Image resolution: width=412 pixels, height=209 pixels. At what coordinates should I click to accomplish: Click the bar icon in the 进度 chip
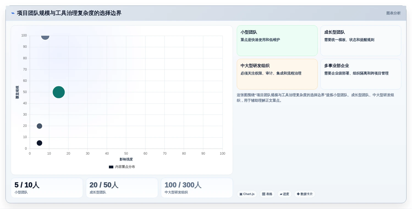[281, 194]
